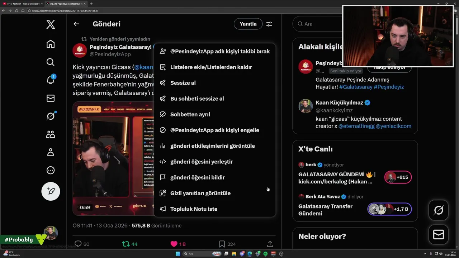This screenshot has width=459, height=258.
Task: Click the X logo in the sidebar
Action: [x=51, y=24]
